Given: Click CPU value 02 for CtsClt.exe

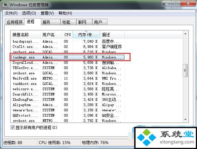Looking at the screenshot, I should 66,47.
